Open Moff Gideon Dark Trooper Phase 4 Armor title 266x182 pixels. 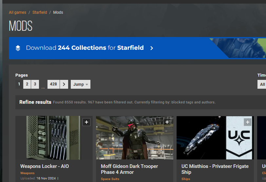click(x=129, y=169)
